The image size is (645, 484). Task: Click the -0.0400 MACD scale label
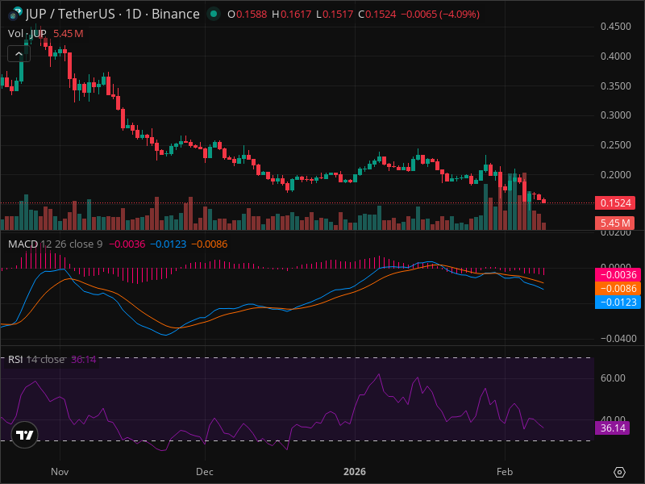point(618,338)
